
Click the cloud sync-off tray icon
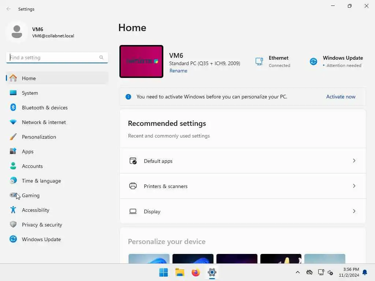[x=309, y=272]
